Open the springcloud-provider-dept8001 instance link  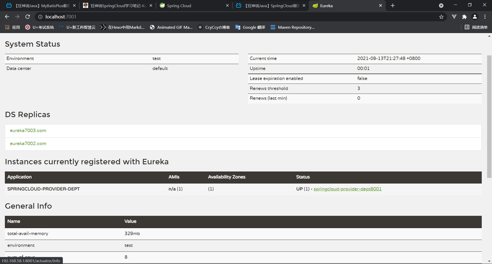click(347, 189)
